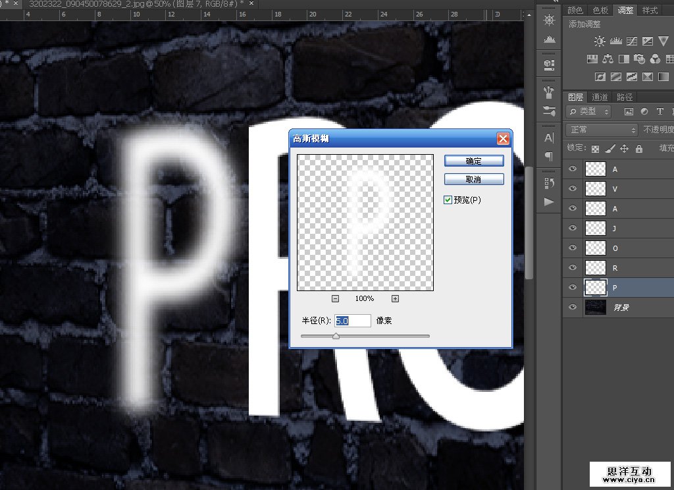Add a Black & White adjustment
The width and height of the screenshot is (674, 490).
[623, 59]
